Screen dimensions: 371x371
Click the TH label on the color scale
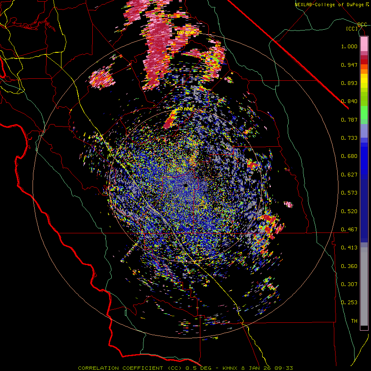[x=354, y=321]
